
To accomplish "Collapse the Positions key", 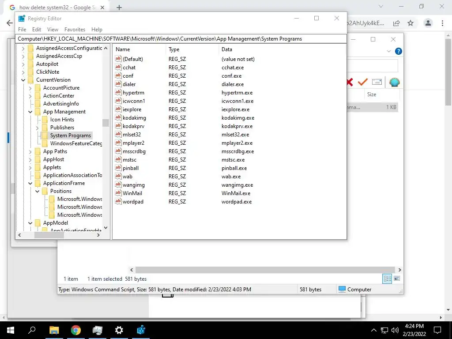I will (x=37, y=191).
